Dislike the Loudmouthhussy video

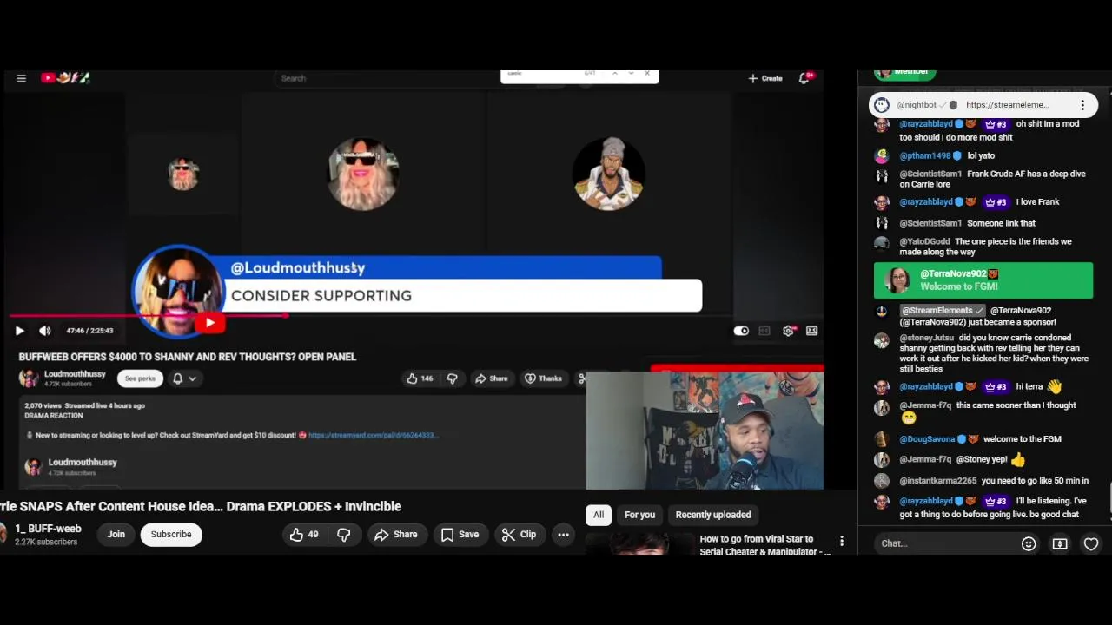[x=452, y=378]
